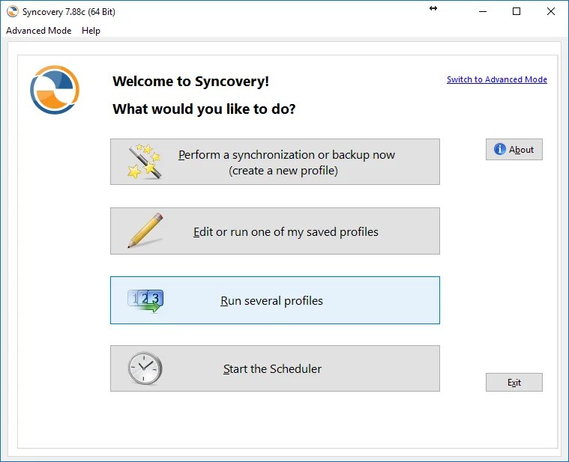
Task: Click the 123 numbered profiles icon
Action: click(145, 301)
